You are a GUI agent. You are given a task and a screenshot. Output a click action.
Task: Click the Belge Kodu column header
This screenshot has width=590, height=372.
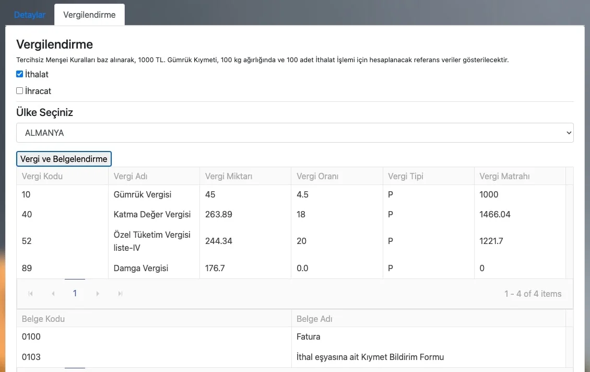[43, 319]
